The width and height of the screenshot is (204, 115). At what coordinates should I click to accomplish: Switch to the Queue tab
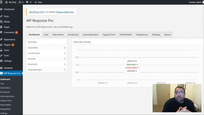[x=168, y=34]
